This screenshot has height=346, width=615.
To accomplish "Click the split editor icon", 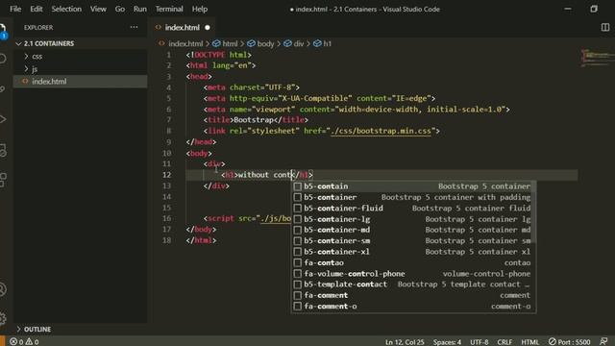I will point(605,27).
